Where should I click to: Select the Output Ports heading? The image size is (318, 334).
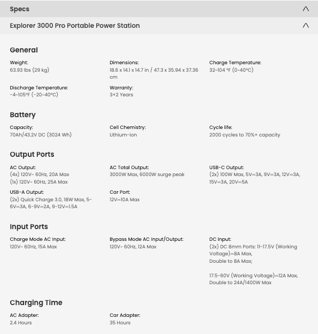[32, 154]
